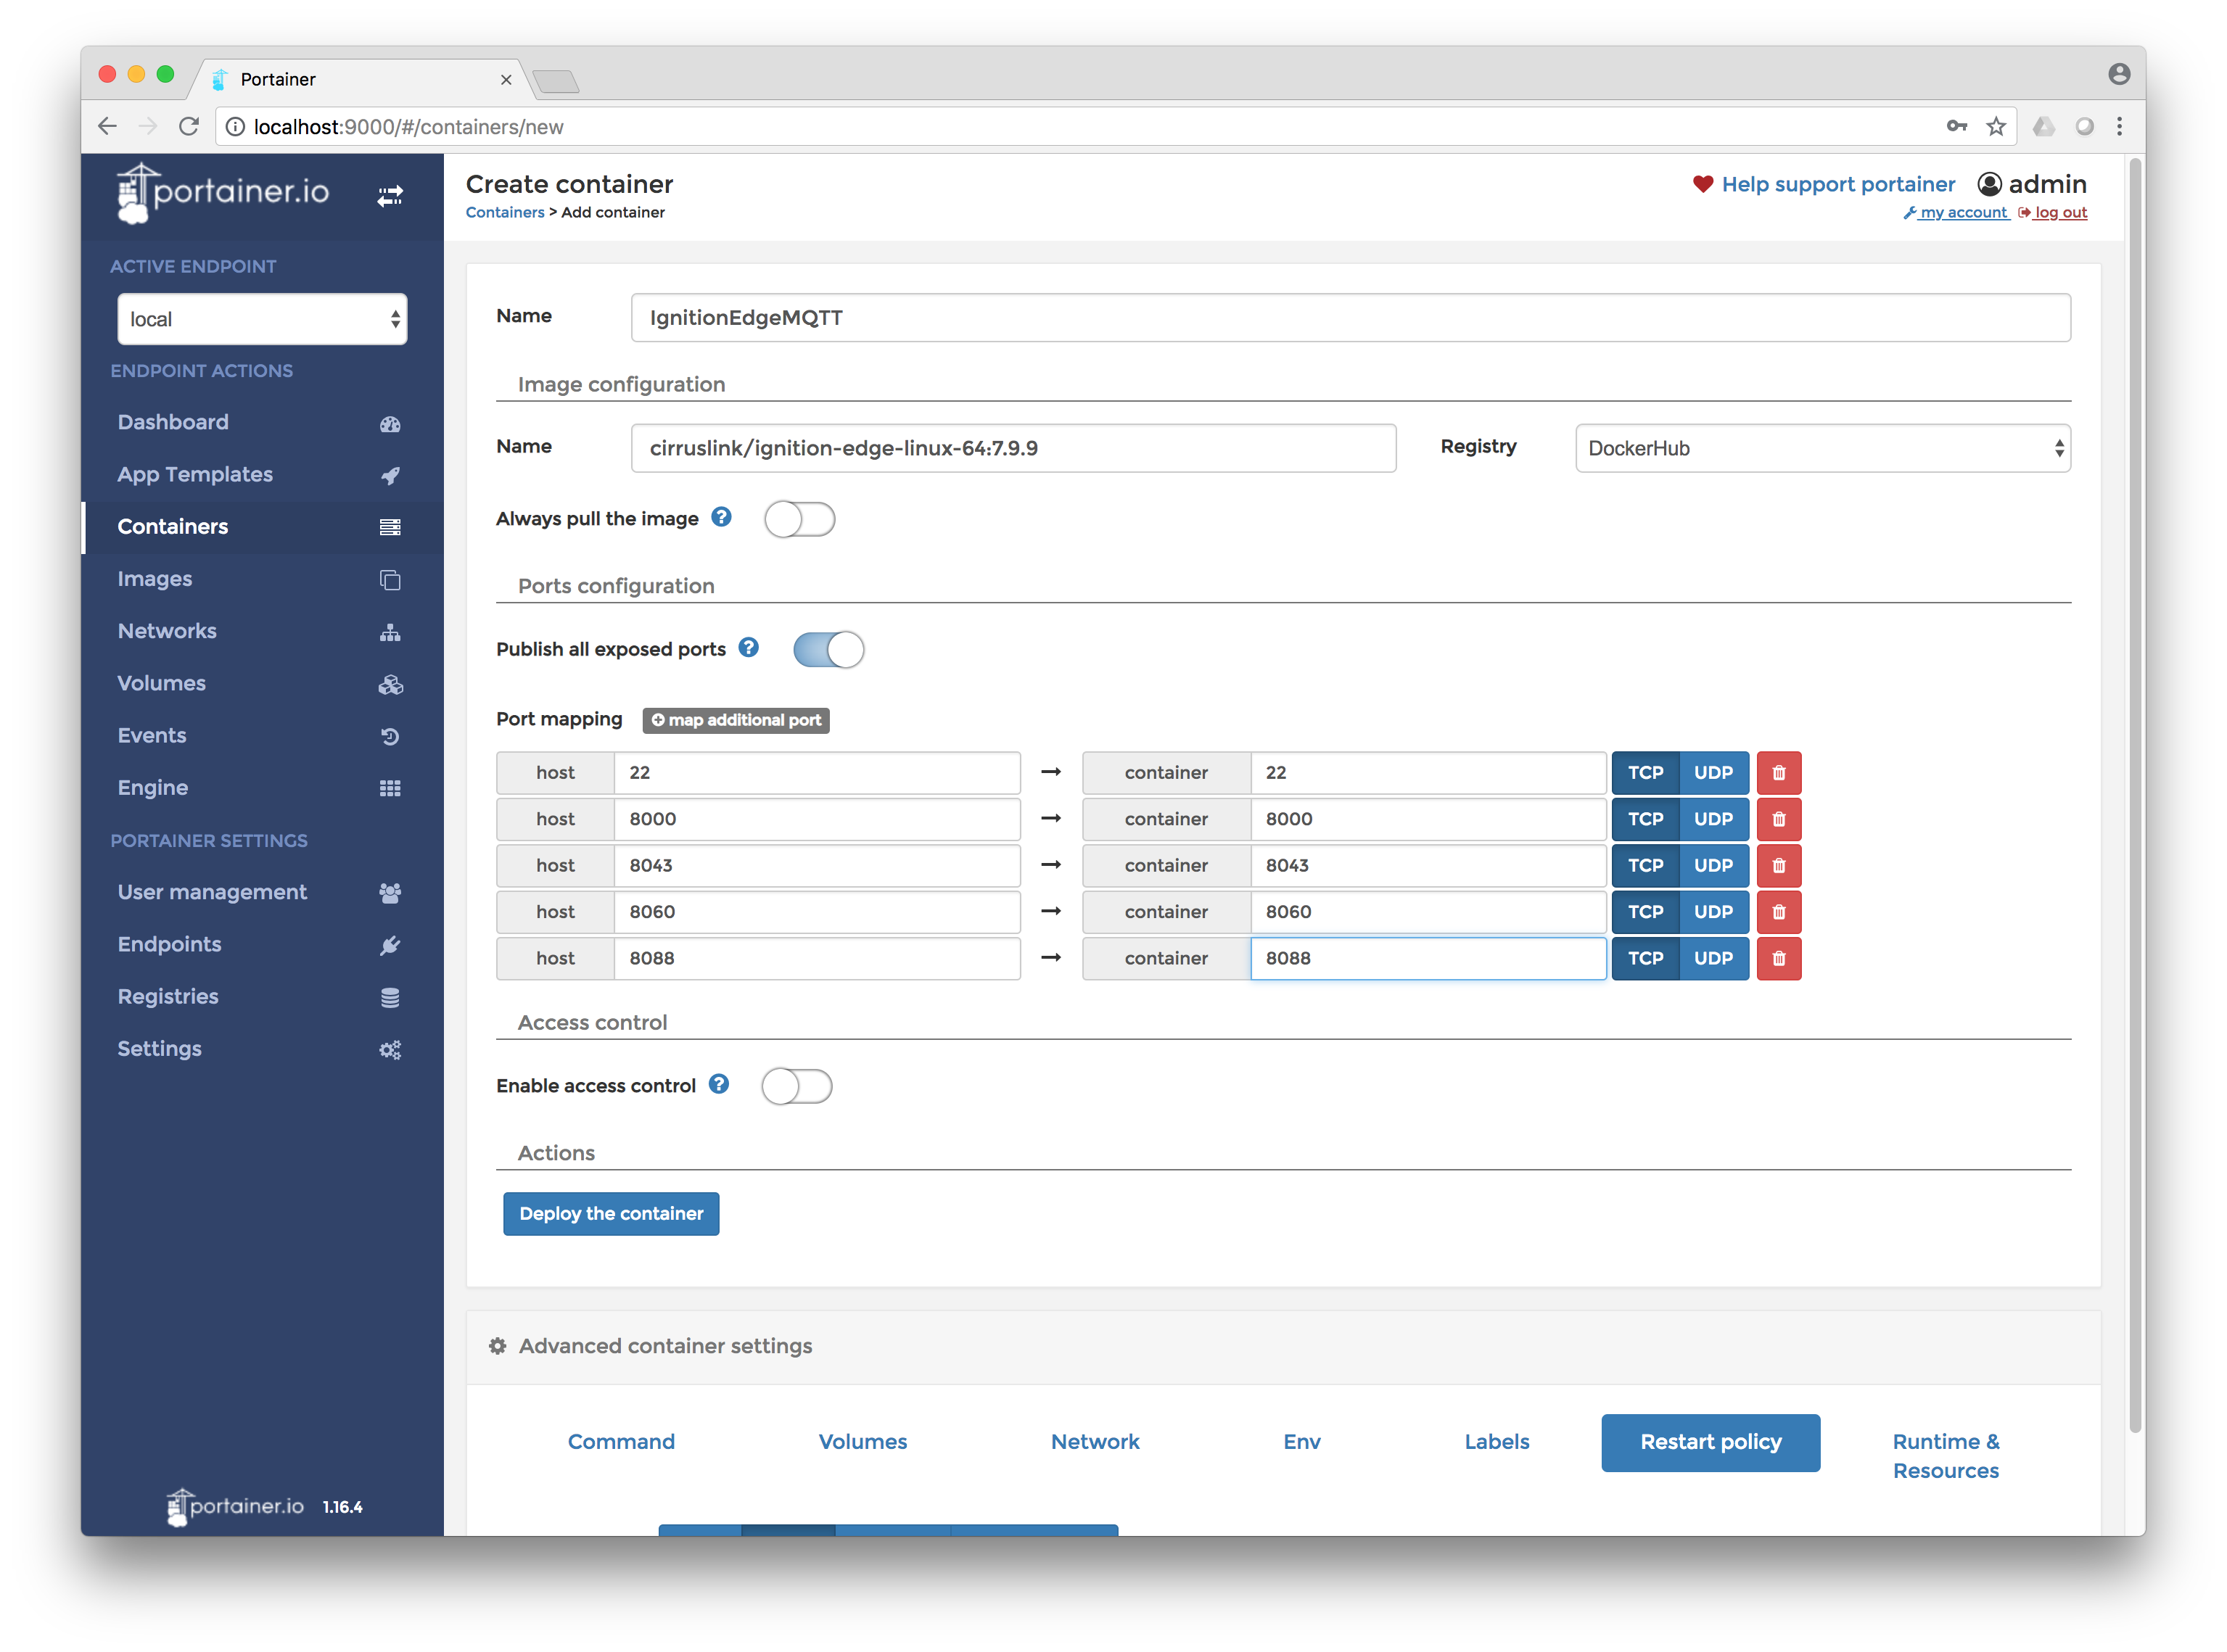Click the Registries database icon
The image size is (2227, 1652).
pos(390,998)
